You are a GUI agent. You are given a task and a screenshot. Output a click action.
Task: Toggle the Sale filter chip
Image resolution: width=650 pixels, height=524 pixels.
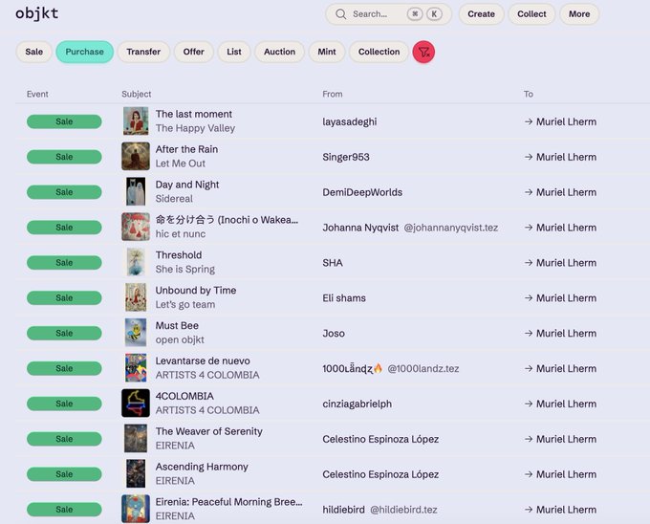(34, 52)
